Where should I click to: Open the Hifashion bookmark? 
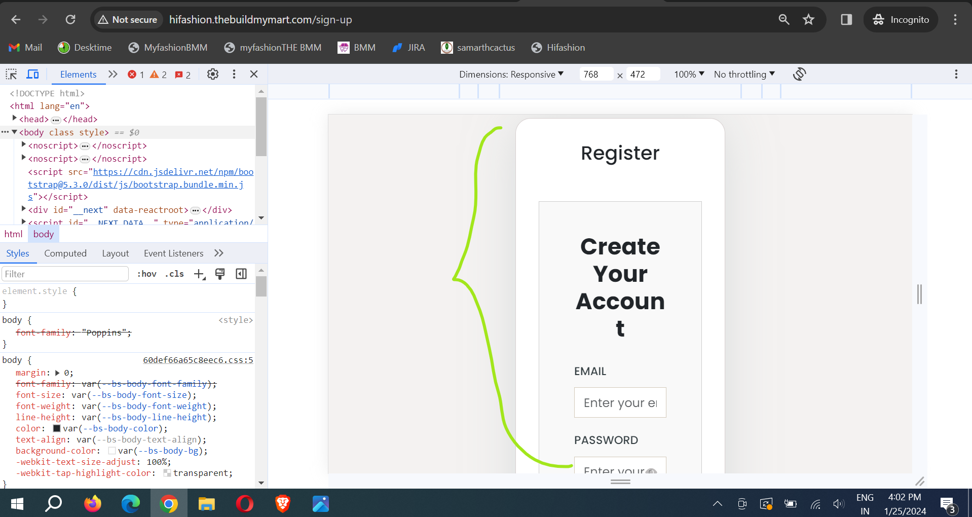(558, 48)
